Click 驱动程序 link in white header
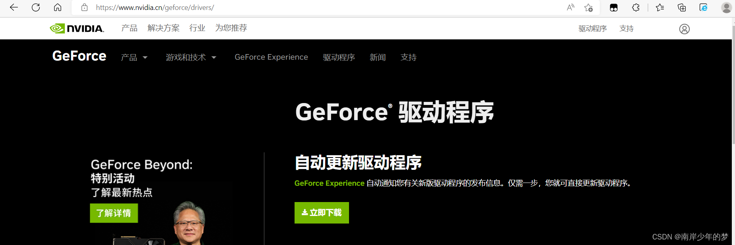Screen dimensions: 735x245 pos(592,29)
